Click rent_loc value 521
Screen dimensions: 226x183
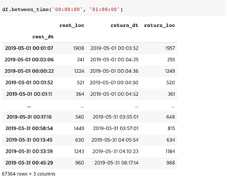(x=80, y=82)
